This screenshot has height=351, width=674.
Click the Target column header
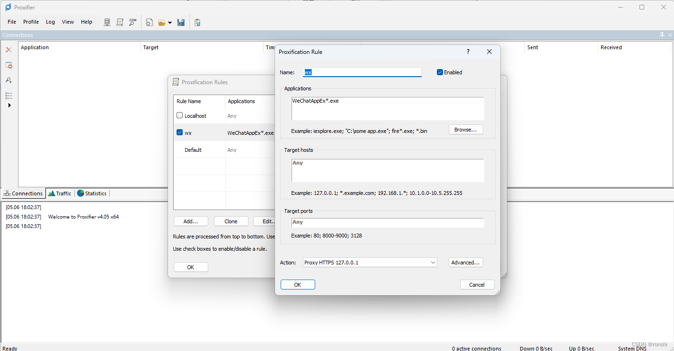pyautogui.click(x=202, y=47)
